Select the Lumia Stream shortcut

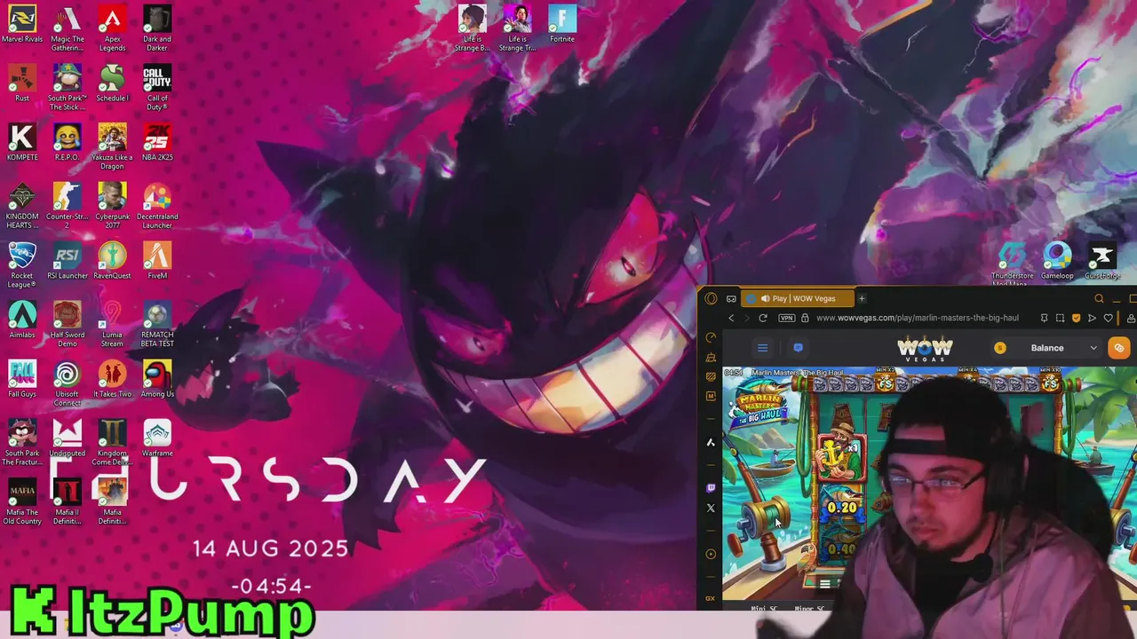(x=112, y=324)
